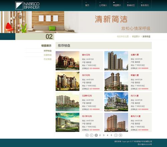Click the Nabisco Brands logo
The height and width of the screenshot is (147, 167).
click(x=27, y=5)
